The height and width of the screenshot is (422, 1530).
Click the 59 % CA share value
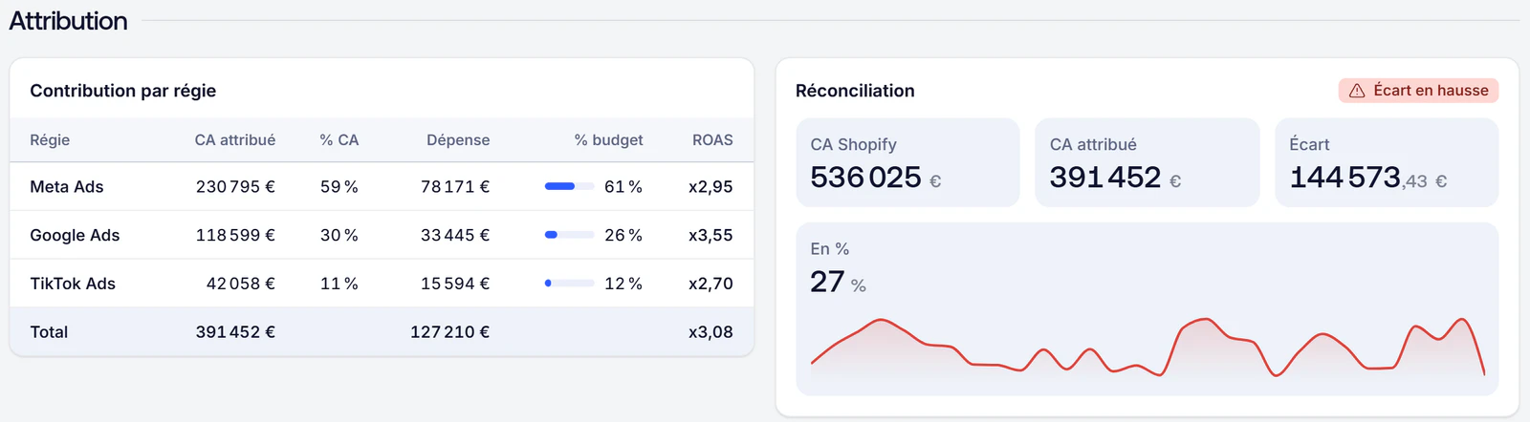[x=339, y=187]
